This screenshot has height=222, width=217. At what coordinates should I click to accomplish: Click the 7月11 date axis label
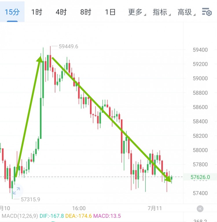coord(155,208)
